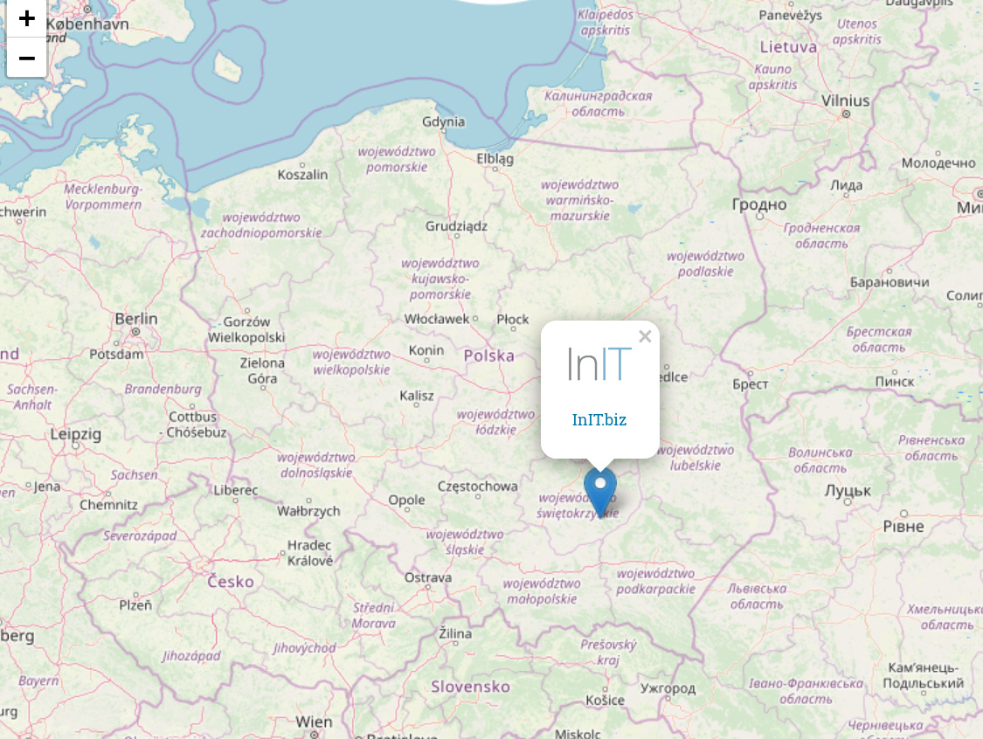Image resolution: width=983 pixels, height=739 pixels.
Task: Click the Elbląg city label
Action: [495, 159]
